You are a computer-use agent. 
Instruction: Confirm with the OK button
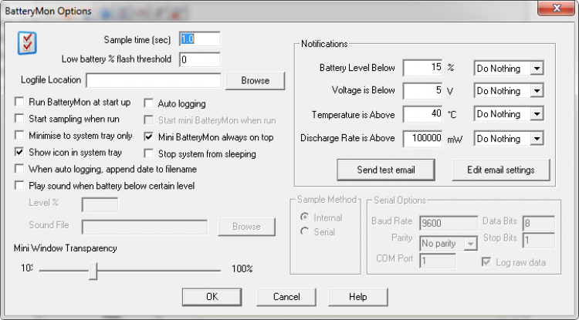[x=212, y=297]
